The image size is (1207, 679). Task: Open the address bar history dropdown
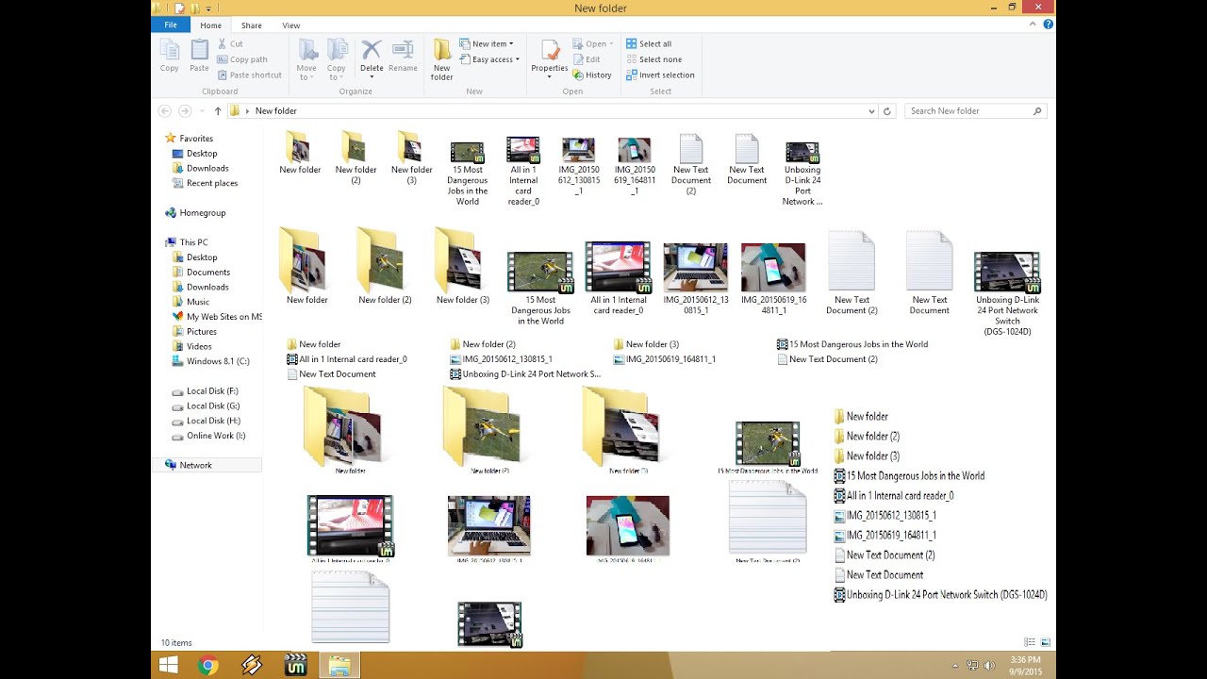point(870,110)
